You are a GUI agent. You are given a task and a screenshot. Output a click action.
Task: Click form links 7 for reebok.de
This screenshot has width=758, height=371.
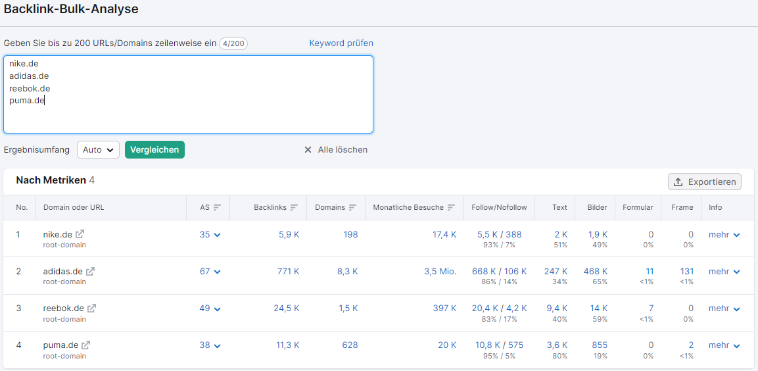pos(651,308)
